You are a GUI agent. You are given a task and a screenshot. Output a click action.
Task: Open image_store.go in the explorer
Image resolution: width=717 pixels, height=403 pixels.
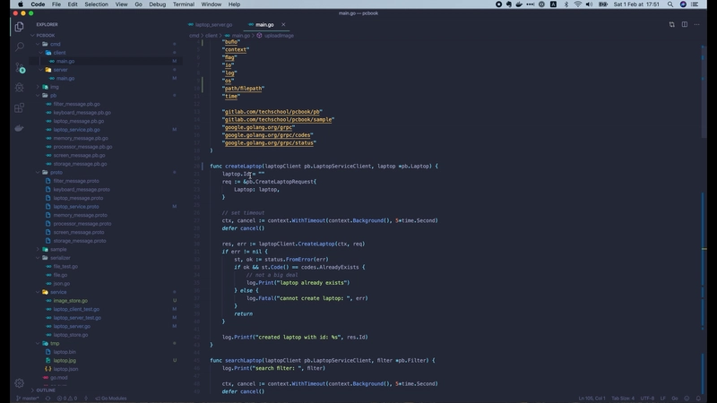point(71,301)
